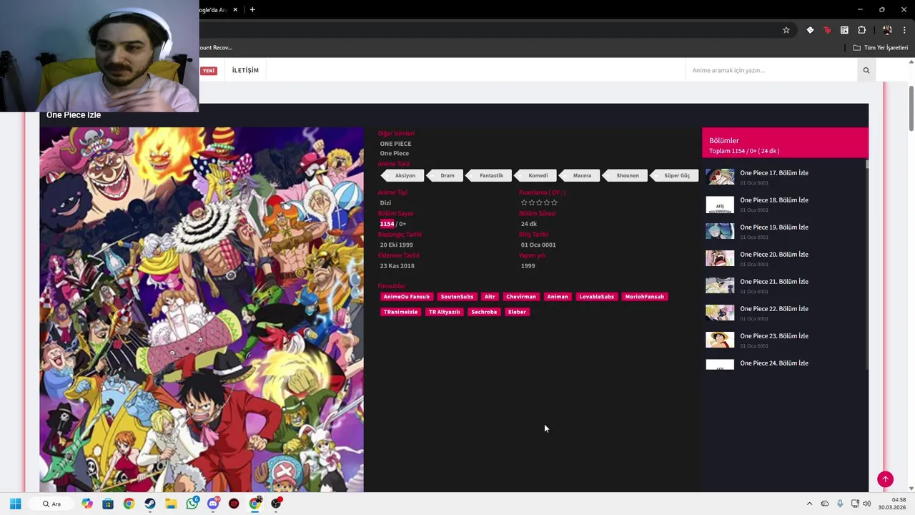
Task: Open the Chrome profile avatar
Action: click(x=887, y=30)
